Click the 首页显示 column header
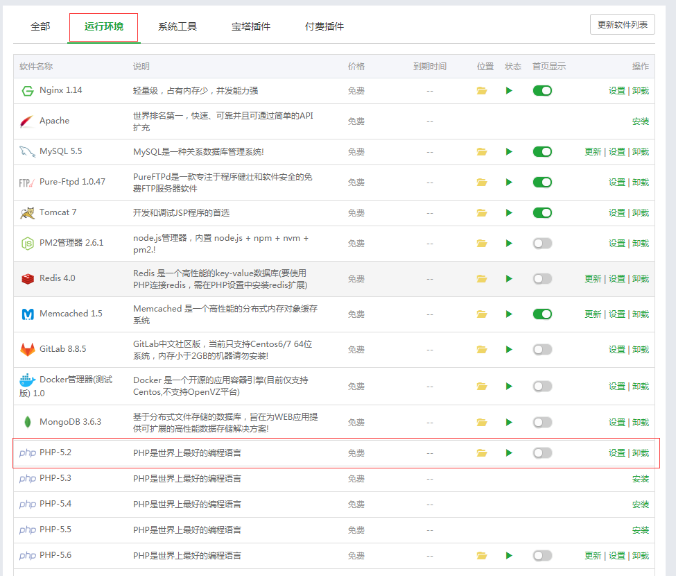676x576 pixels. (549, 67)
